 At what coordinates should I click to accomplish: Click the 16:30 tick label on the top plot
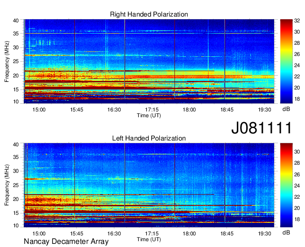(x=114, y=110)
